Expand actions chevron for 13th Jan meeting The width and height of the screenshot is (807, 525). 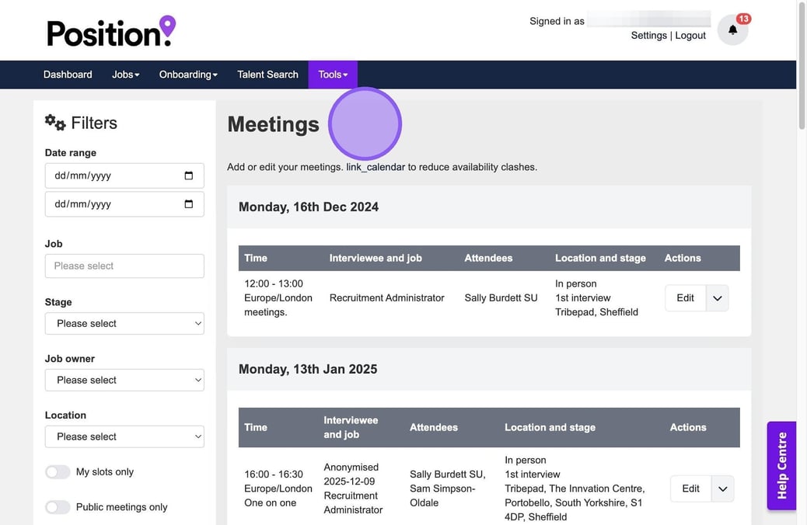[723, 488]
